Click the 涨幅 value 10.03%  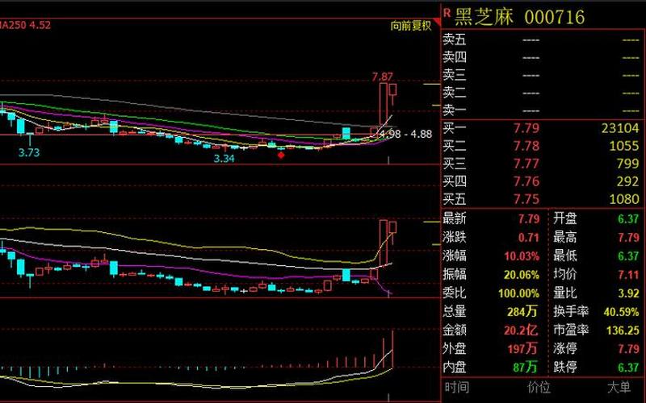pyautogui.click(x=522, y=256)
